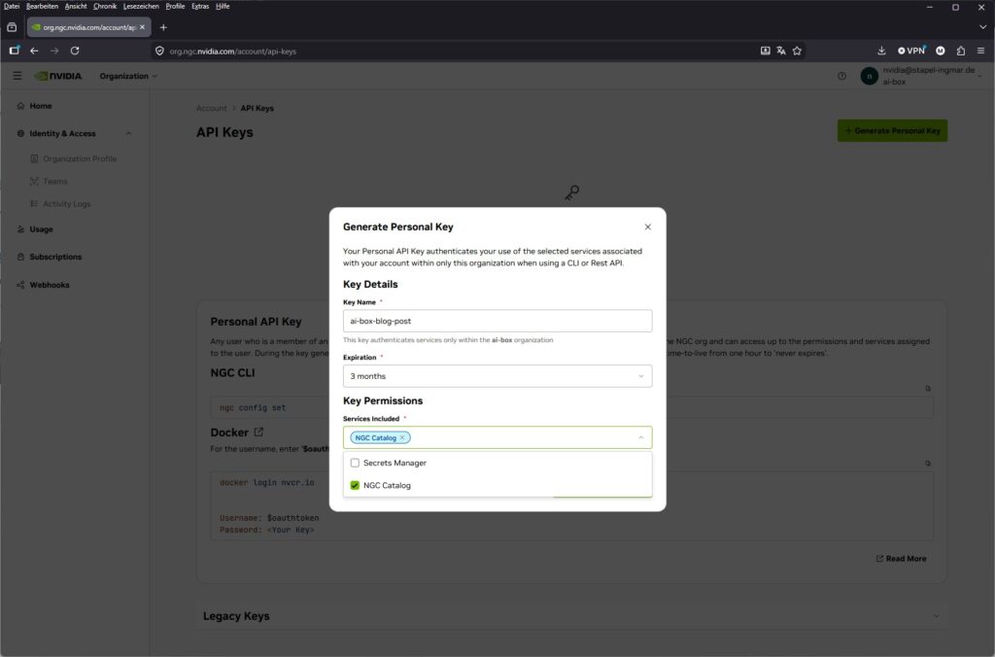Click the translate page icon
The height and width of the screenshot is (657, 995).
pyautogui.click(x=781, y=51)
